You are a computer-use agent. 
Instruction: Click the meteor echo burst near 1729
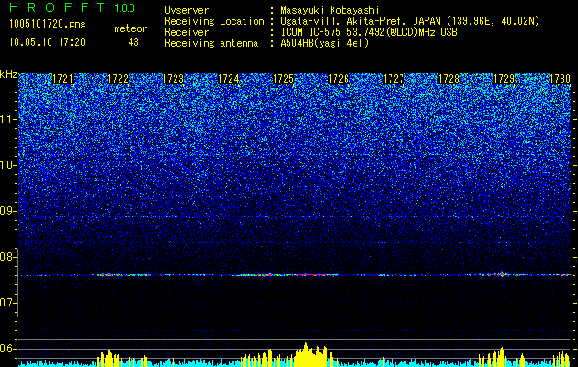pyautogui.click(x=502, y=274)
